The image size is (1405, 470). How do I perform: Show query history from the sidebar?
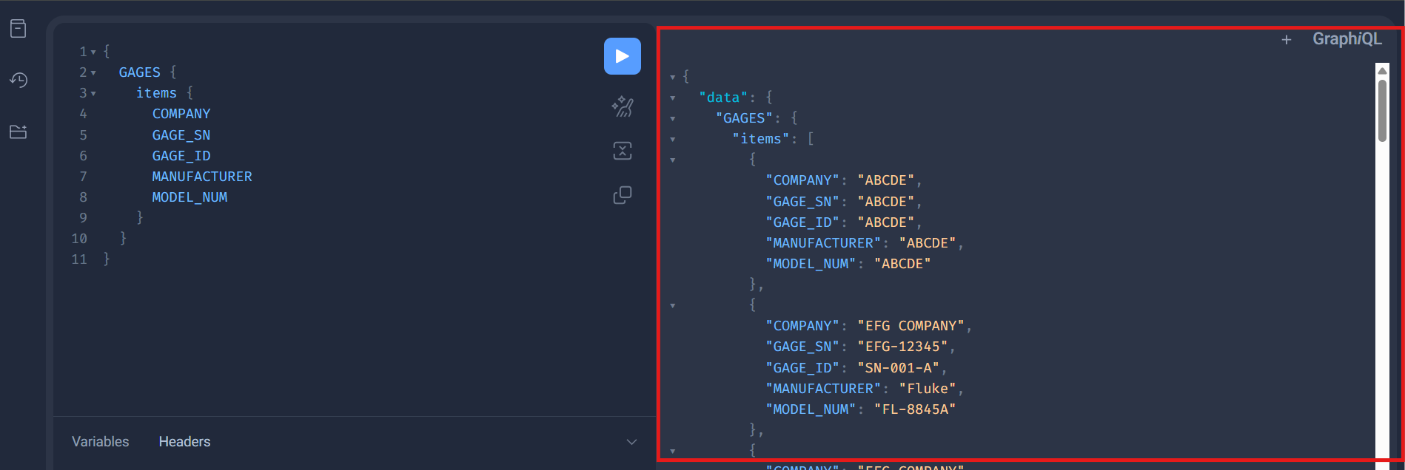19,80
